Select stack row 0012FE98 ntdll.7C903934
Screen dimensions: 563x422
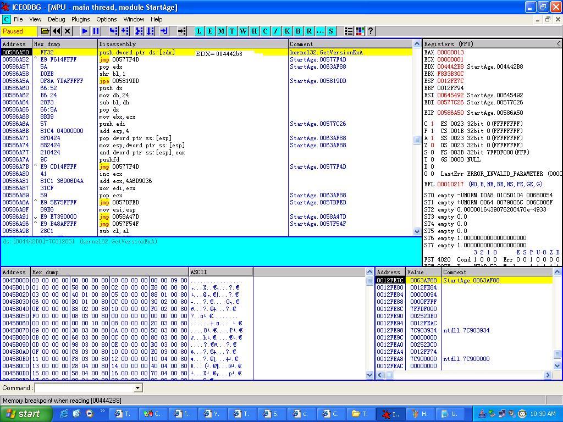[x=464, y=330]
